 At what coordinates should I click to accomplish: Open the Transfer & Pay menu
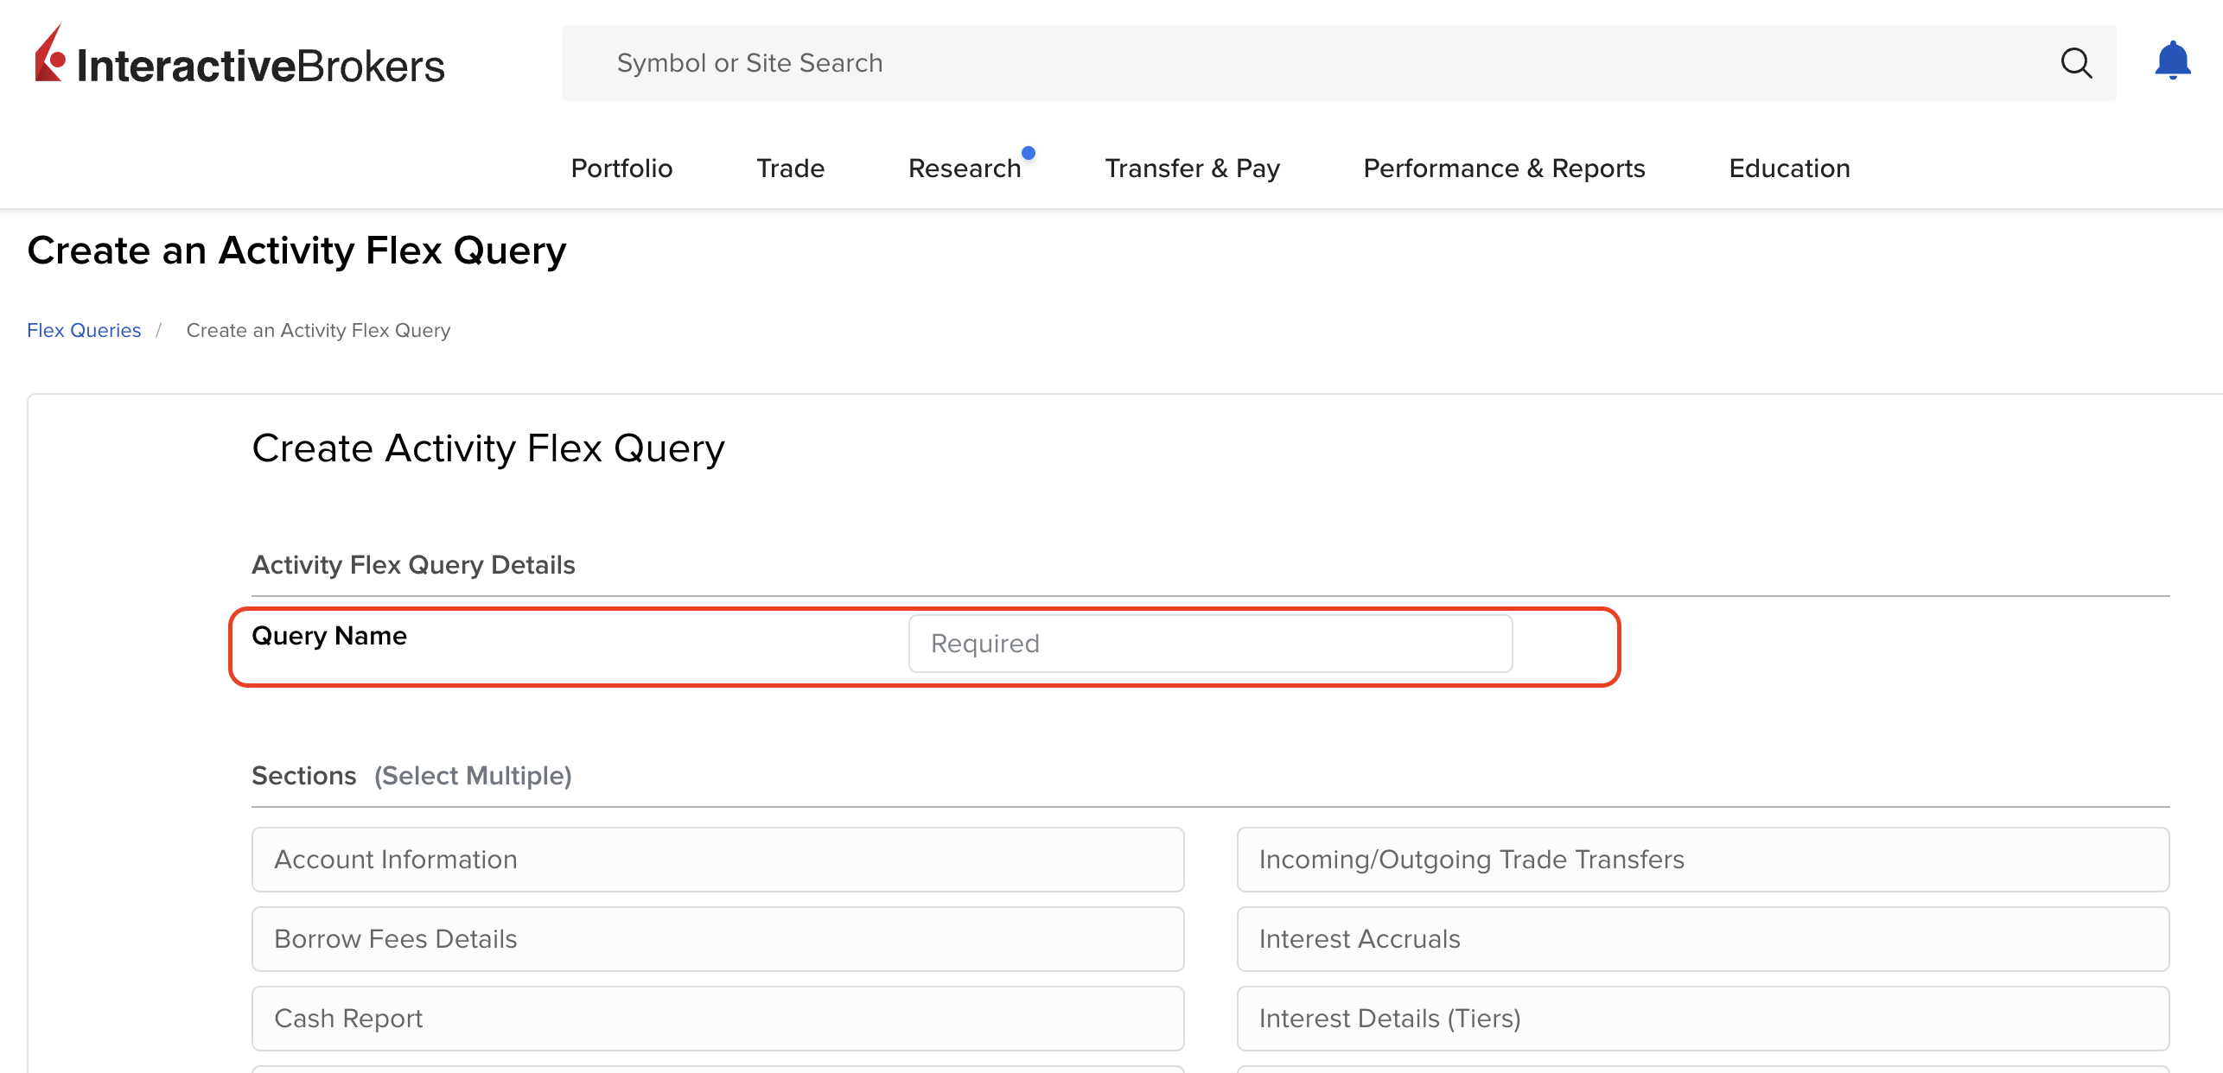pos(1192,168)
